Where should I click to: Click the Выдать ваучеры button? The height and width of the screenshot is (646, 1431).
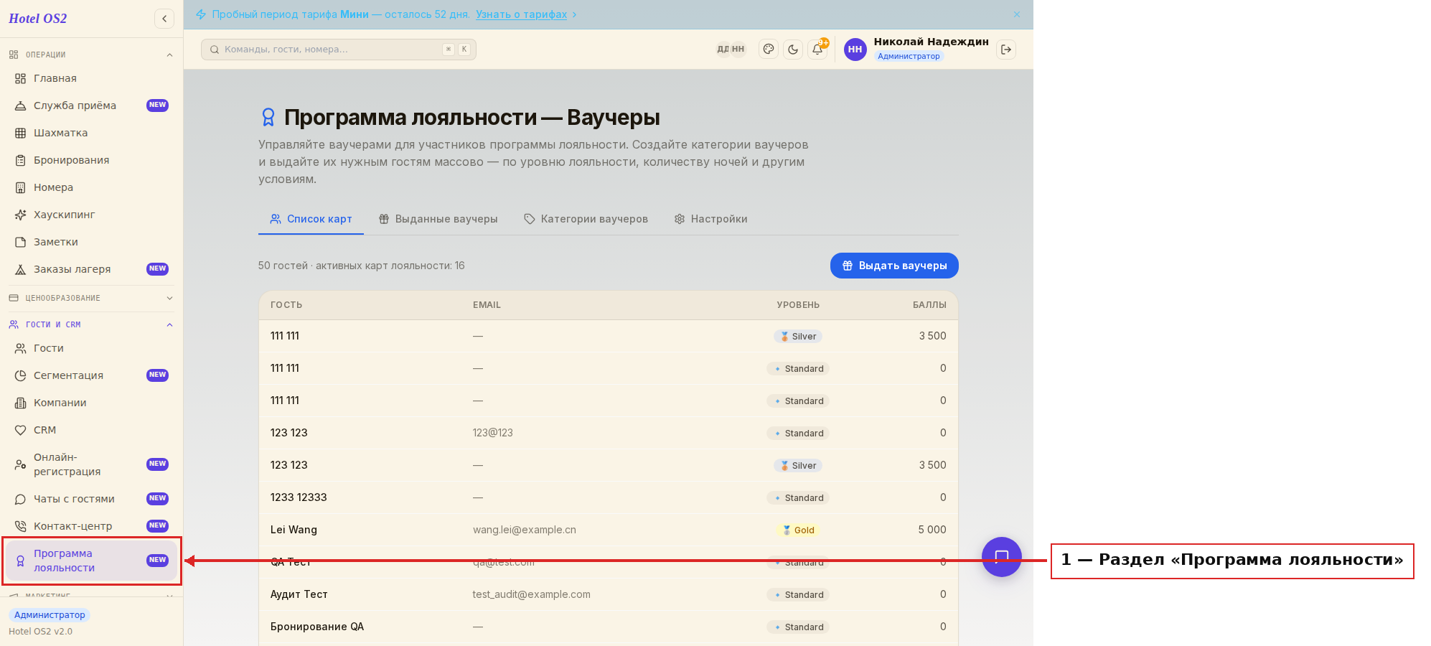point(894,266)
